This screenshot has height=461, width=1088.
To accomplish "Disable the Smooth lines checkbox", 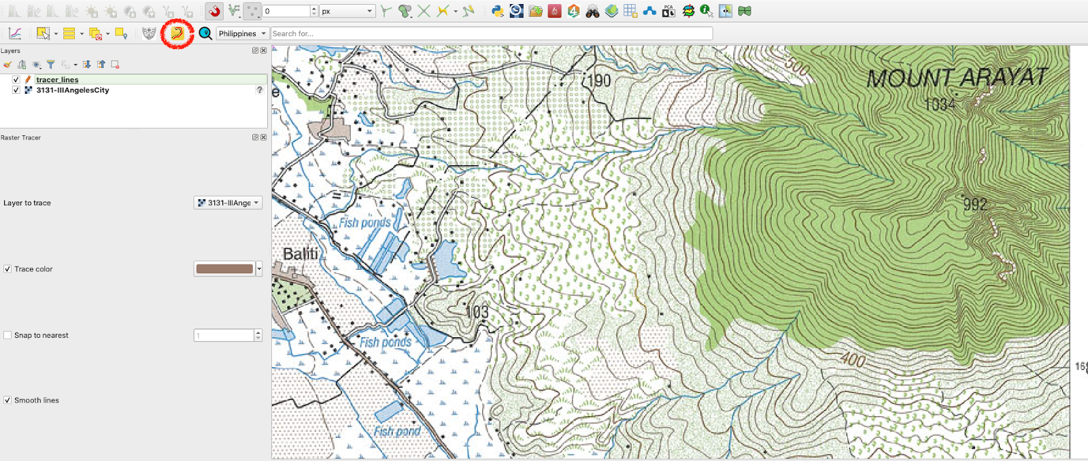I will 7,400.
